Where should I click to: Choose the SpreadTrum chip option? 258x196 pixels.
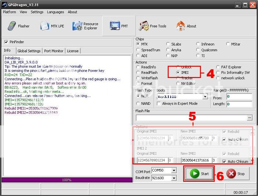[138, 50]
